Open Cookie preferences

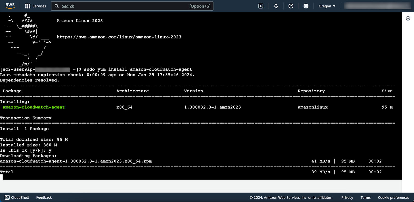pyautogui.click(x=394, y=198)
